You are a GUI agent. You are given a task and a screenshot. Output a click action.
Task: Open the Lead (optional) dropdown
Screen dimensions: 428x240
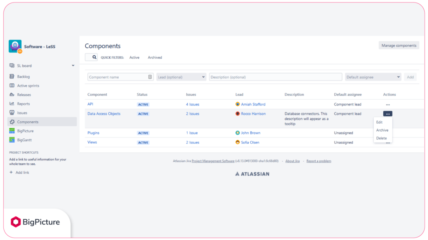[181, 77]
